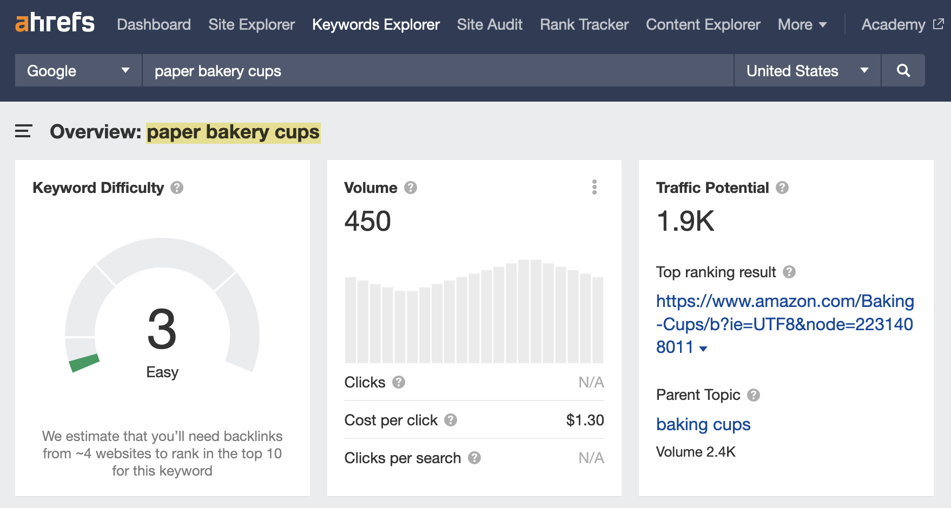Screen dimensions: 951x508
Task: Click the search magnifier icon
Action: tap(903, 70)
